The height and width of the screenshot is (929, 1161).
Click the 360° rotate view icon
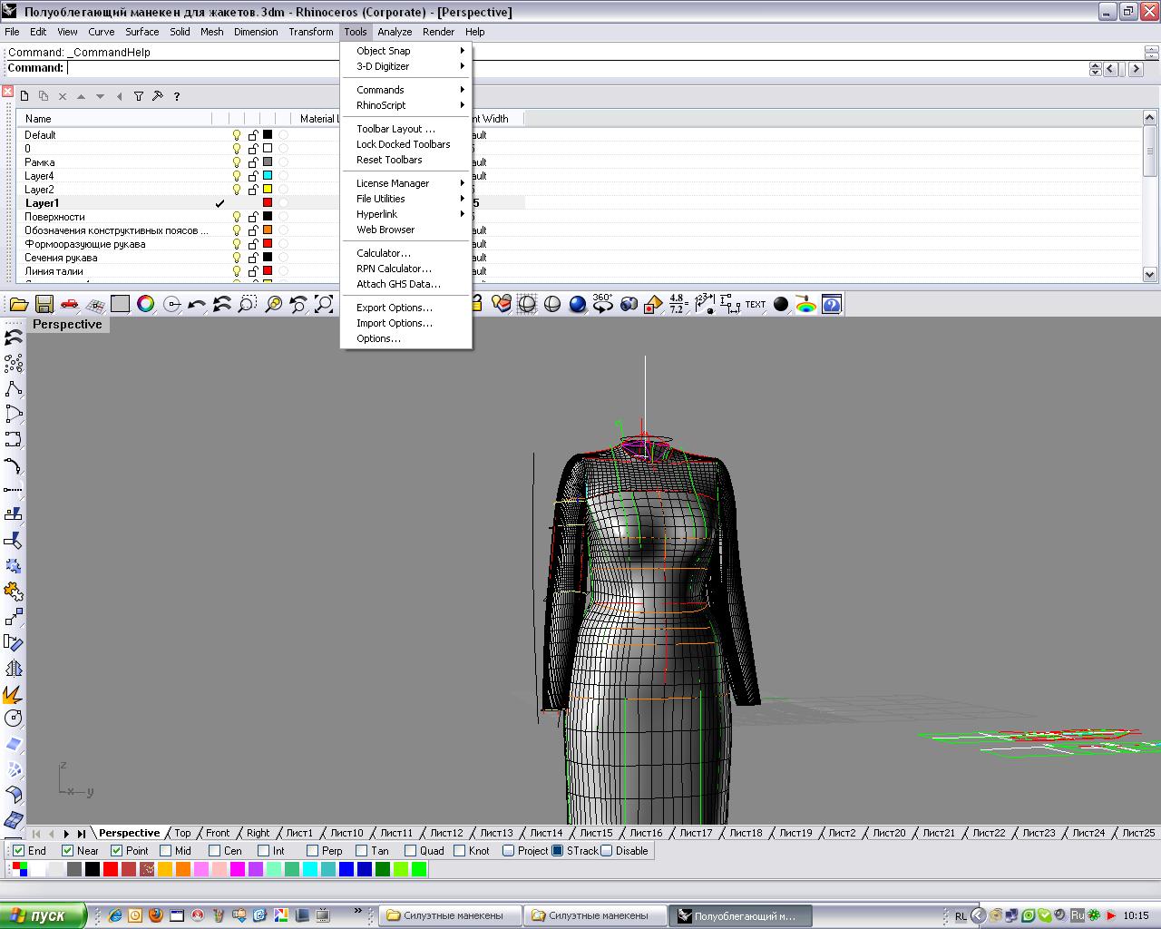pos(602,304)
